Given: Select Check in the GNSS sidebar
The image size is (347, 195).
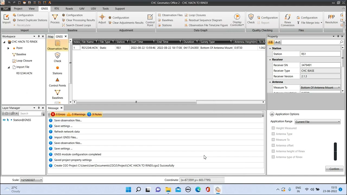Looking at the screenshot, I should coord(57,57).
